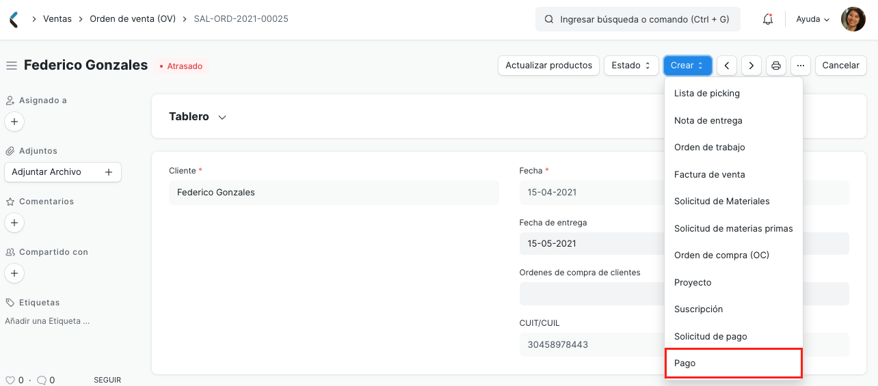Select Pago from Crear menu
The width and height of the screenshot is (878, 386).
pos(734,363)
